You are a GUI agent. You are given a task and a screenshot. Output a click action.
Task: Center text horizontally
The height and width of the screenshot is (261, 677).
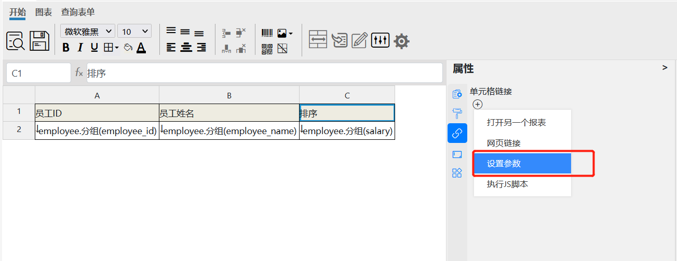(186, 48)
